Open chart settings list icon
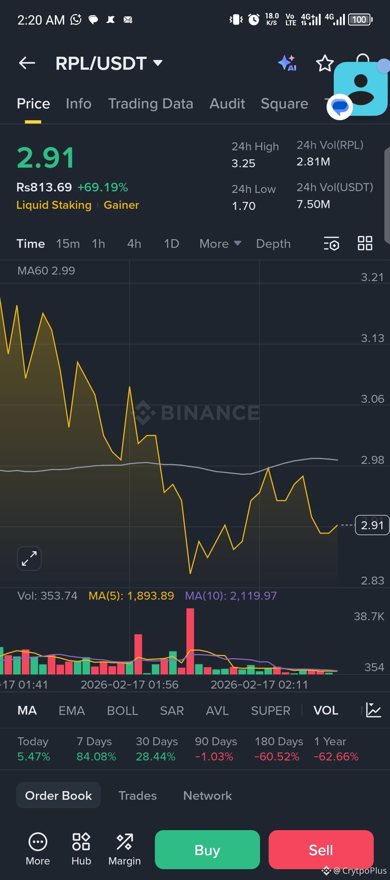 coord(331,243)
